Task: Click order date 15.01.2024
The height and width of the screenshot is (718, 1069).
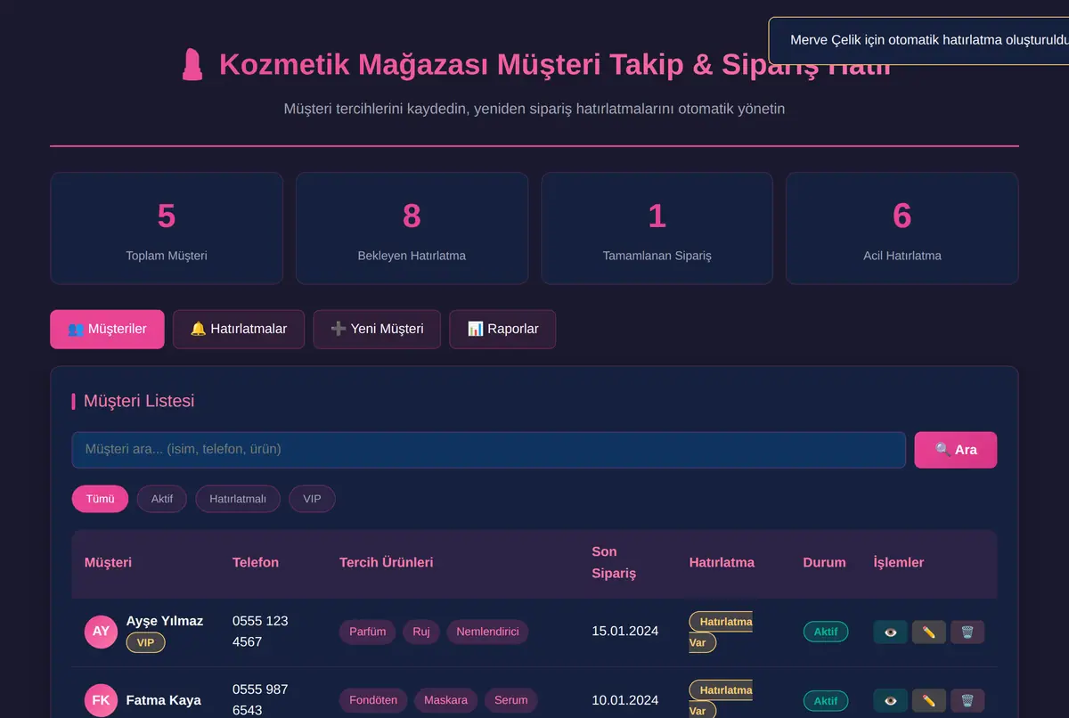Action: [625, 632]
